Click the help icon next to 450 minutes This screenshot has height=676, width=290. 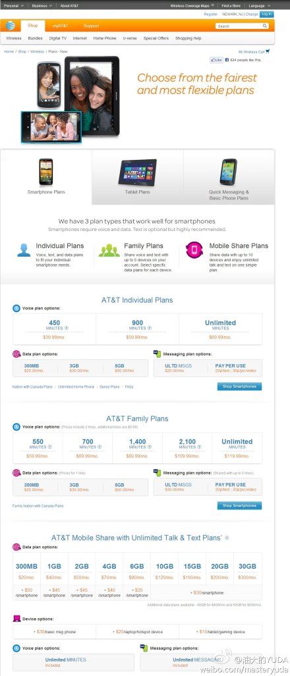tap(67, 328)
